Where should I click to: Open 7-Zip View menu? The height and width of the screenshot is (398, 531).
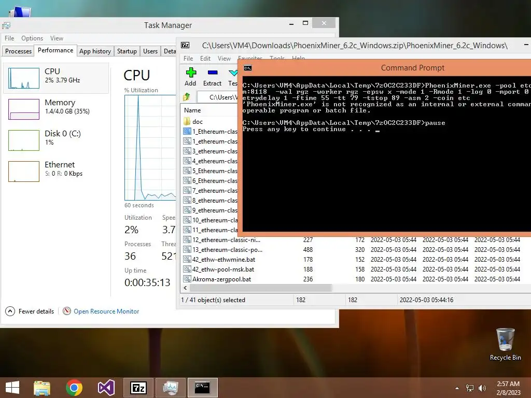pyautogui.click(x=224, y=58)
